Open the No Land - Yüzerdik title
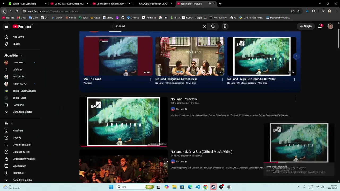Screen dimensions: 340x191 pyautogui.click(x=184, y=99)
